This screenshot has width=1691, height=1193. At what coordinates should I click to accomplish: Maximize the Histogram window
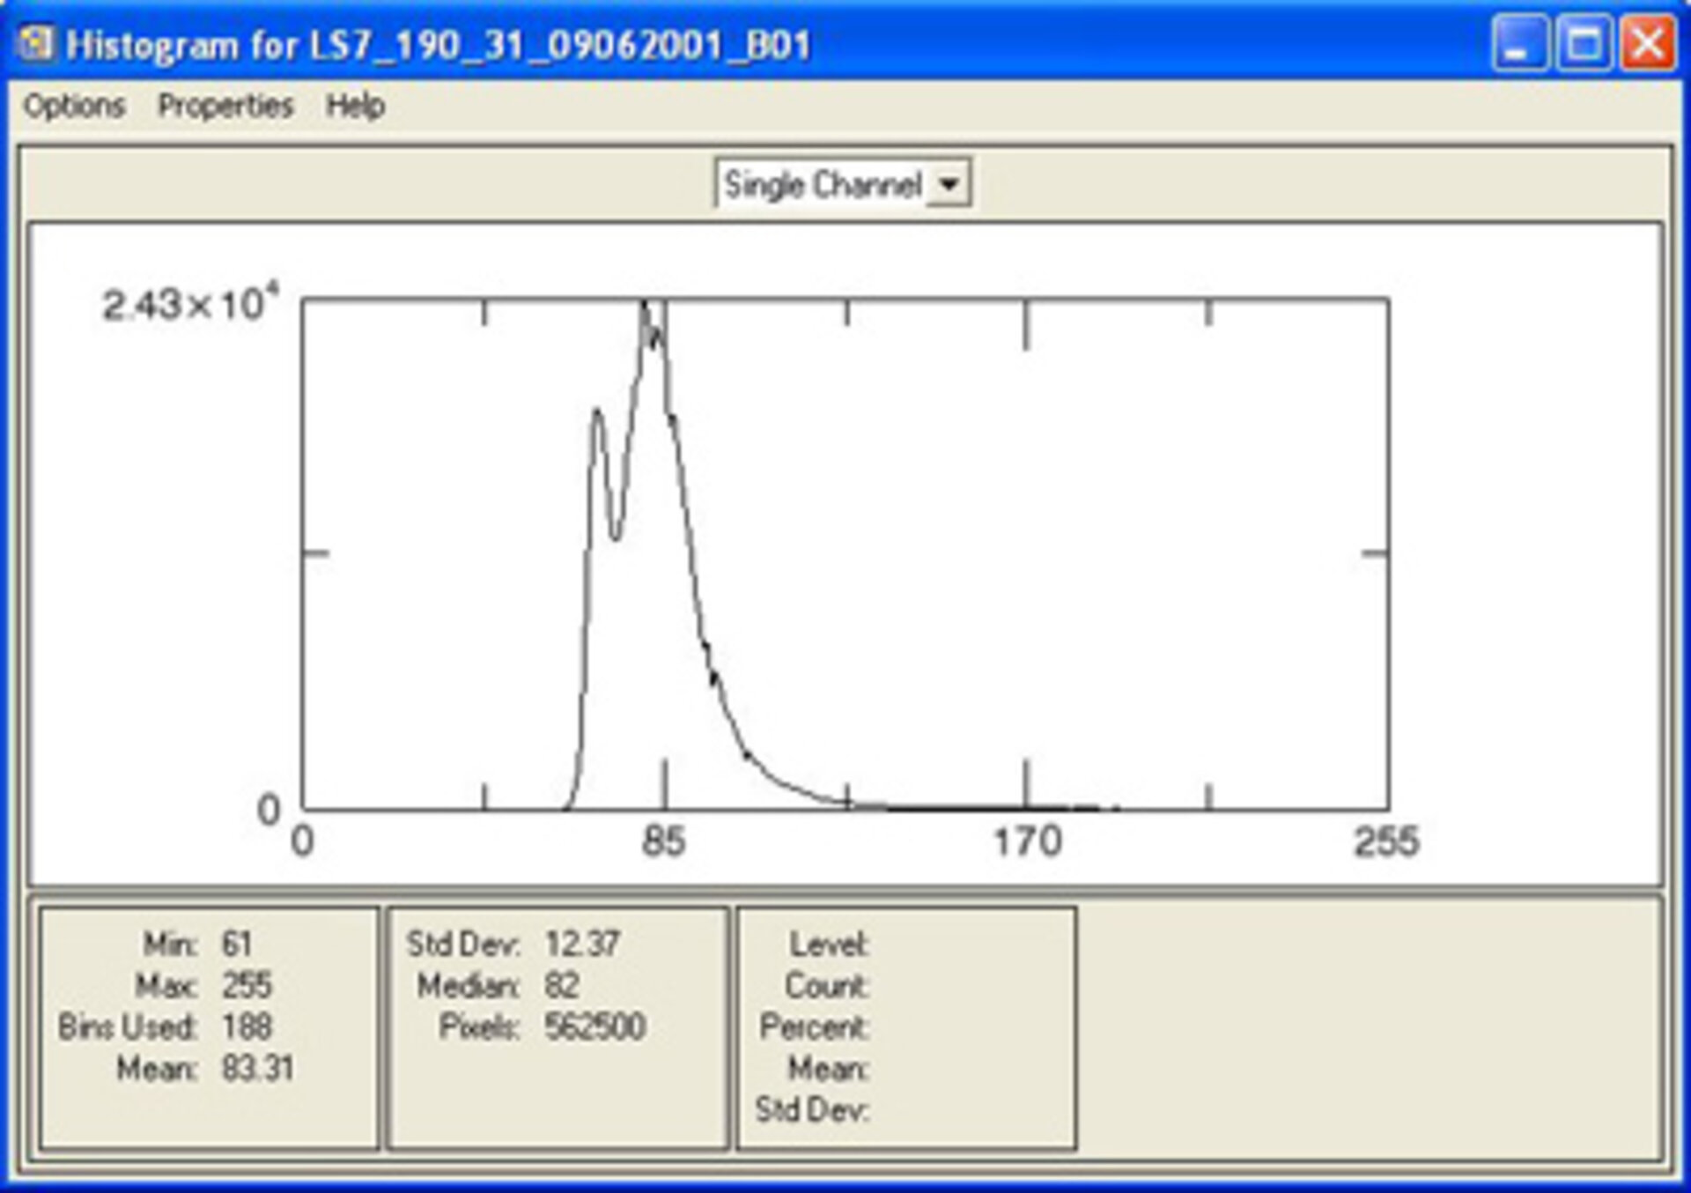(x=1584, y=42)
